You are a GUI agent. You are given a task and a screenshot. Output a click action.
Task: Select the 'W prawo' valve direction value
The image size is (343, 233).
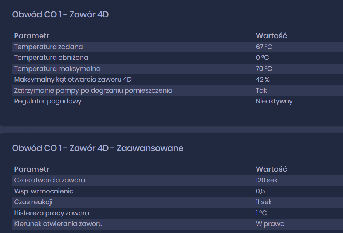pyautogui.click(x=270, y=224)
